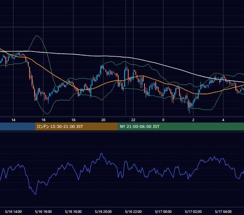Click the 20 hour axis label
The image size is (244, 215).
click(103, 120)
